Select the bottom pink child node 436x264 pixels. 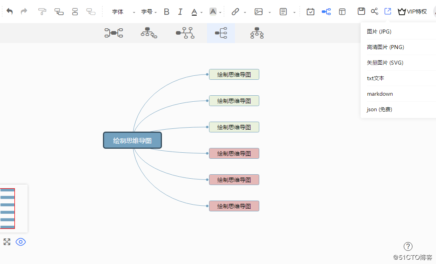[x=234, y=206]
